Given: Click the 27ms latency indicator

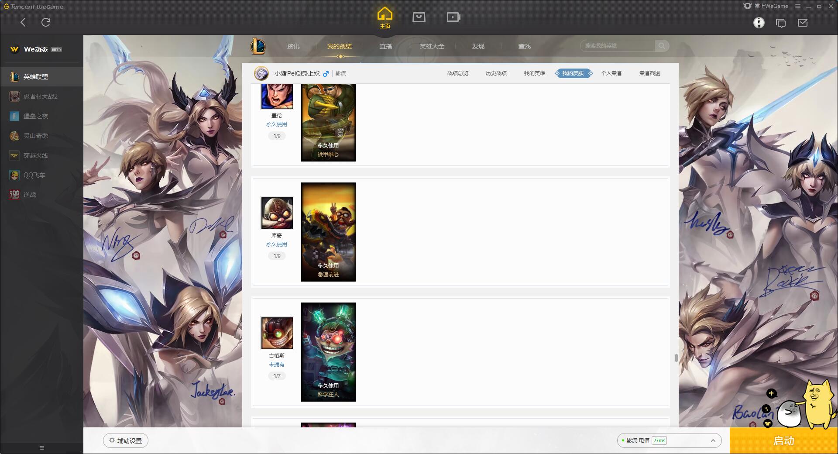Looking at the screenshot, I should click(659, 441).
